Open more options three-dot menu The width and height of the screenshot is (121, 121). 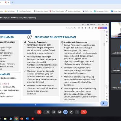point(77,112)
